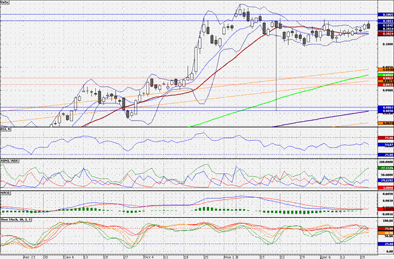Select the ADMI/ADX indicator label
Screen dimensions: 394x259
click(9, 160)
